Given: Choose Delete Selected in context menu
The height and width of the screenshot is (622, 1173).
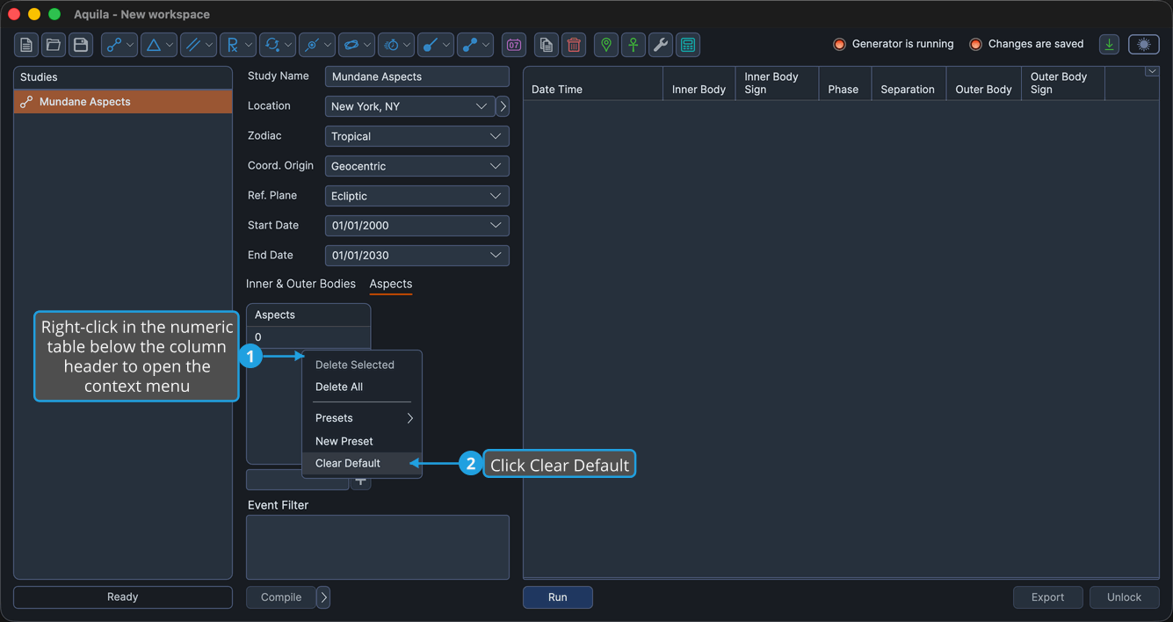Looking at the screenshot, I should (x=355, y=365).
